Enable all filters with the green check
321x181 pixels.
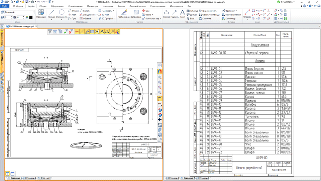[x=66, y=32]
